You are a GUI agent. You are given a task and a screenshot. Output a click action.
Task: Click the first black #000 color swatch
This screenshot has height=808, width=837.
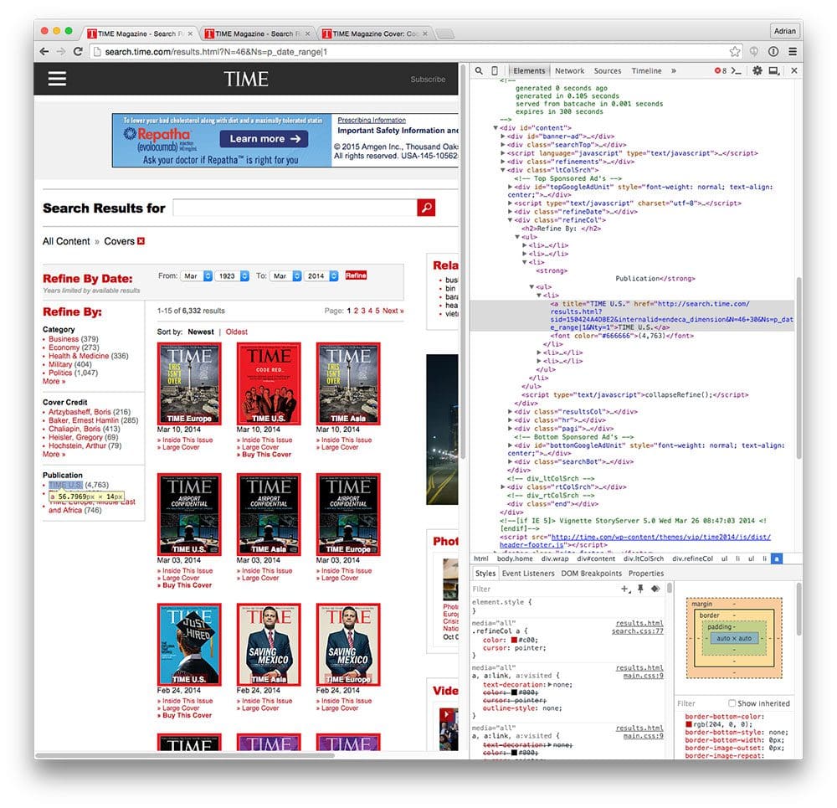coord(514,692)
